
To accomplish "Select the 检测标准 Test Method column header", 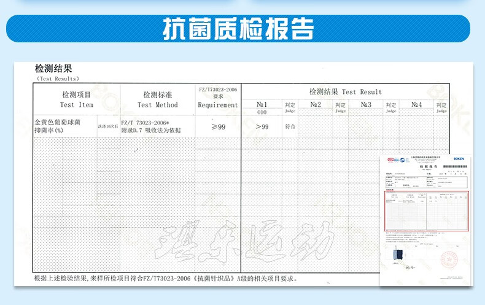I will pyautogui.click(x=157, y=99).
